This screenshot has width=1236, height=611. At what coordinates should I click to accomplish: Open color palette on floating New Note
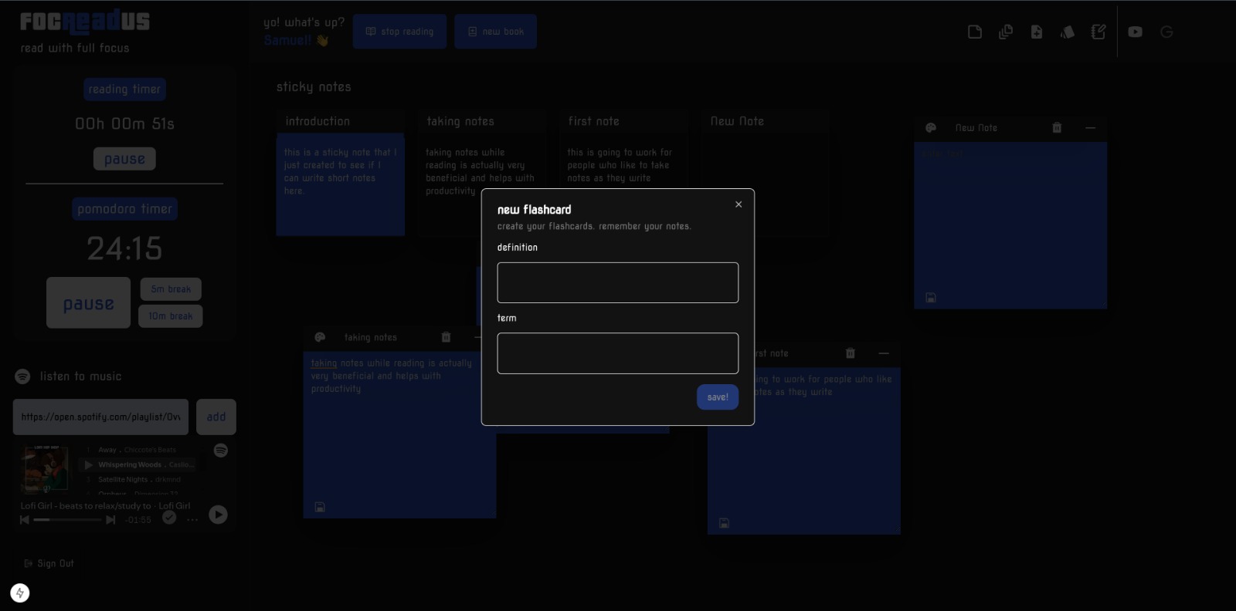click(x=931, y=128)
